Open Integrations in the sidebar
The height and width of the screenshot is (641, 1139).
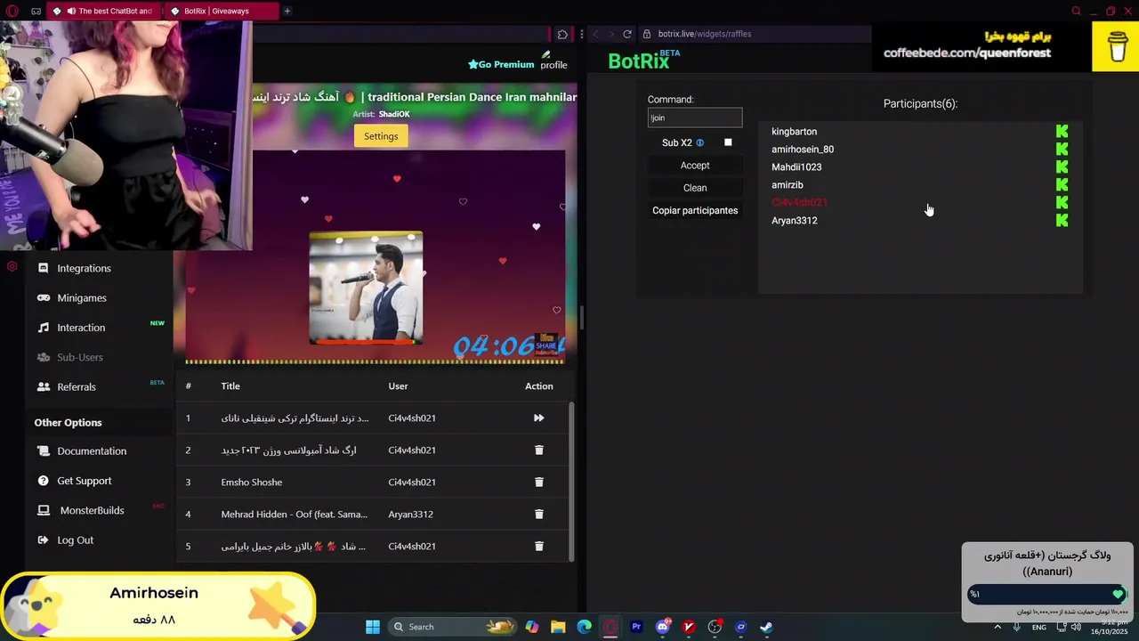pyautogui.click(x=84, y=268)
